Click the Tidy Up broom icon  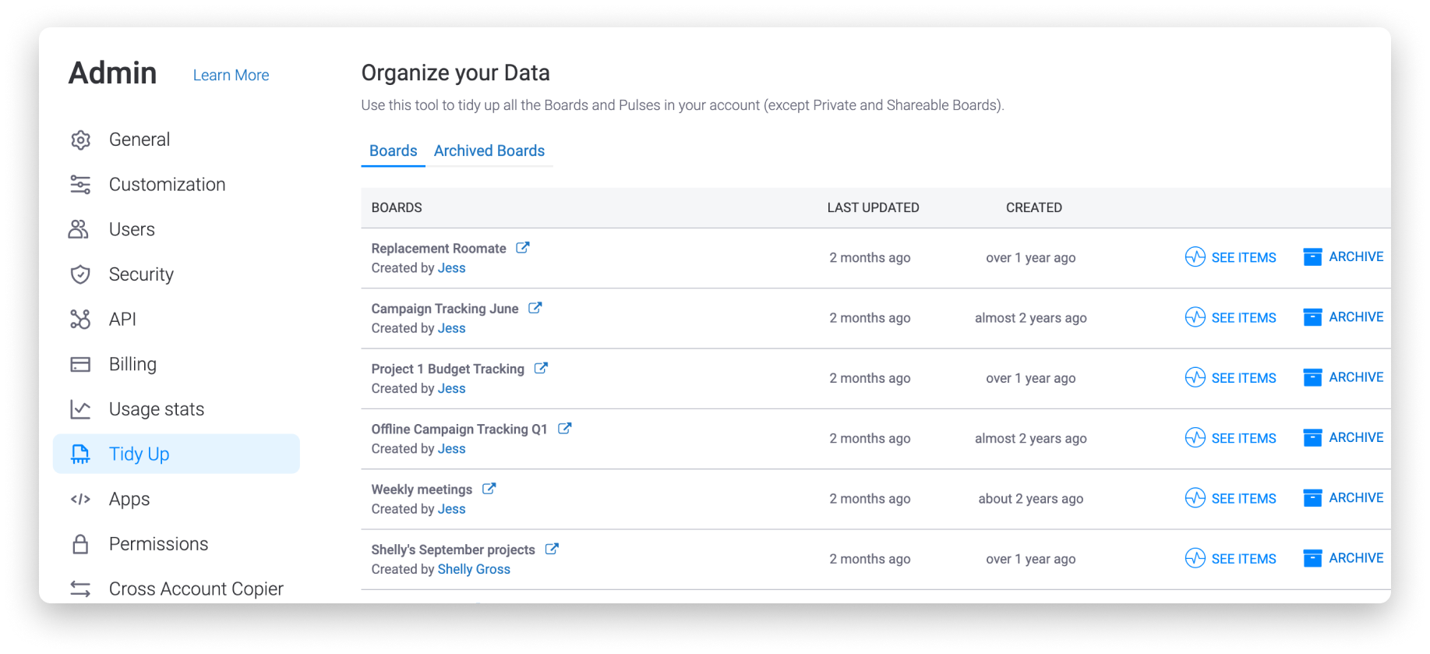tap(80, 454)
